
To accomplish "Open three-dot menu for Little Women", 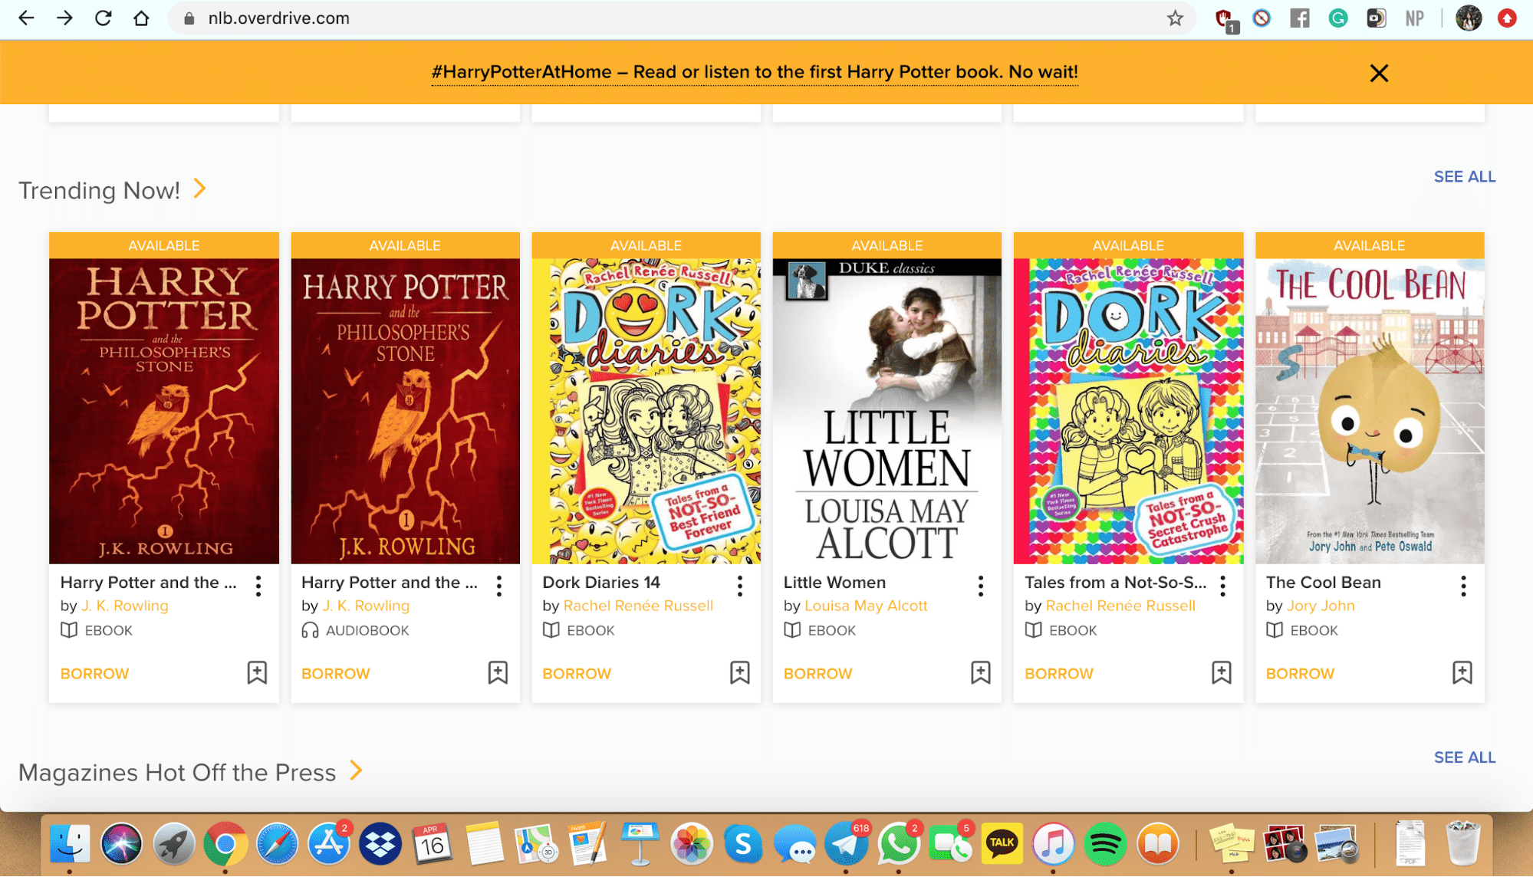I will point(980,586).
